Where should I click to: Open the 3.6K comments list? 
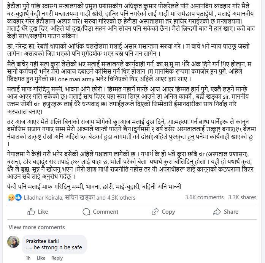click(x=204, y=197)
